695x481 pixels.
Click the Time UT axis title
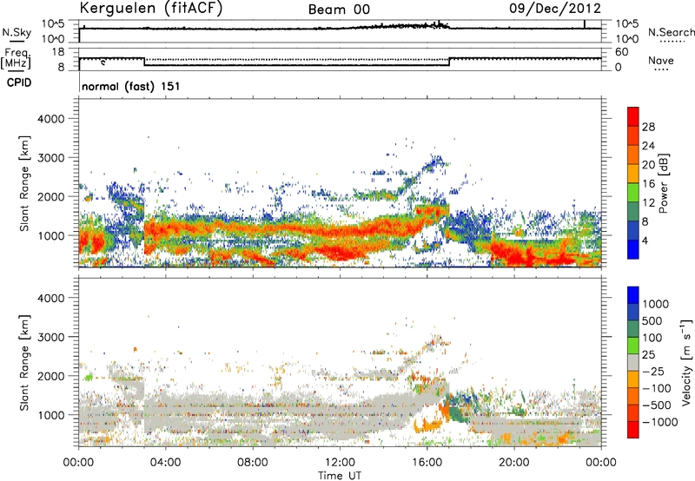tap(340, 476)
